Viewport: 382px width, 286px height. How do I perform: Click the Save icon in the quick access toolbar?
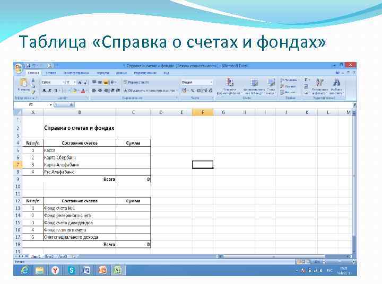pyautogui.click(x=28, y=66)
